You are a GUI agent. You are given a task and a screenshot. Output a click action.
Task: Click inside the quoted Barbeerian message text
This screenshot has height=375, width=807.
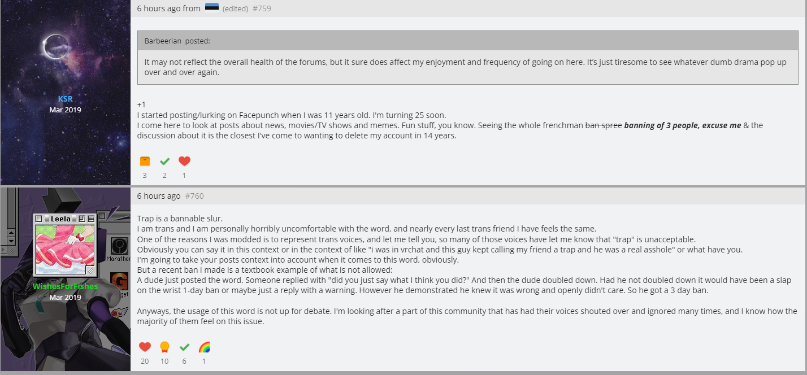pyautogui.click(x=466, y=67)
